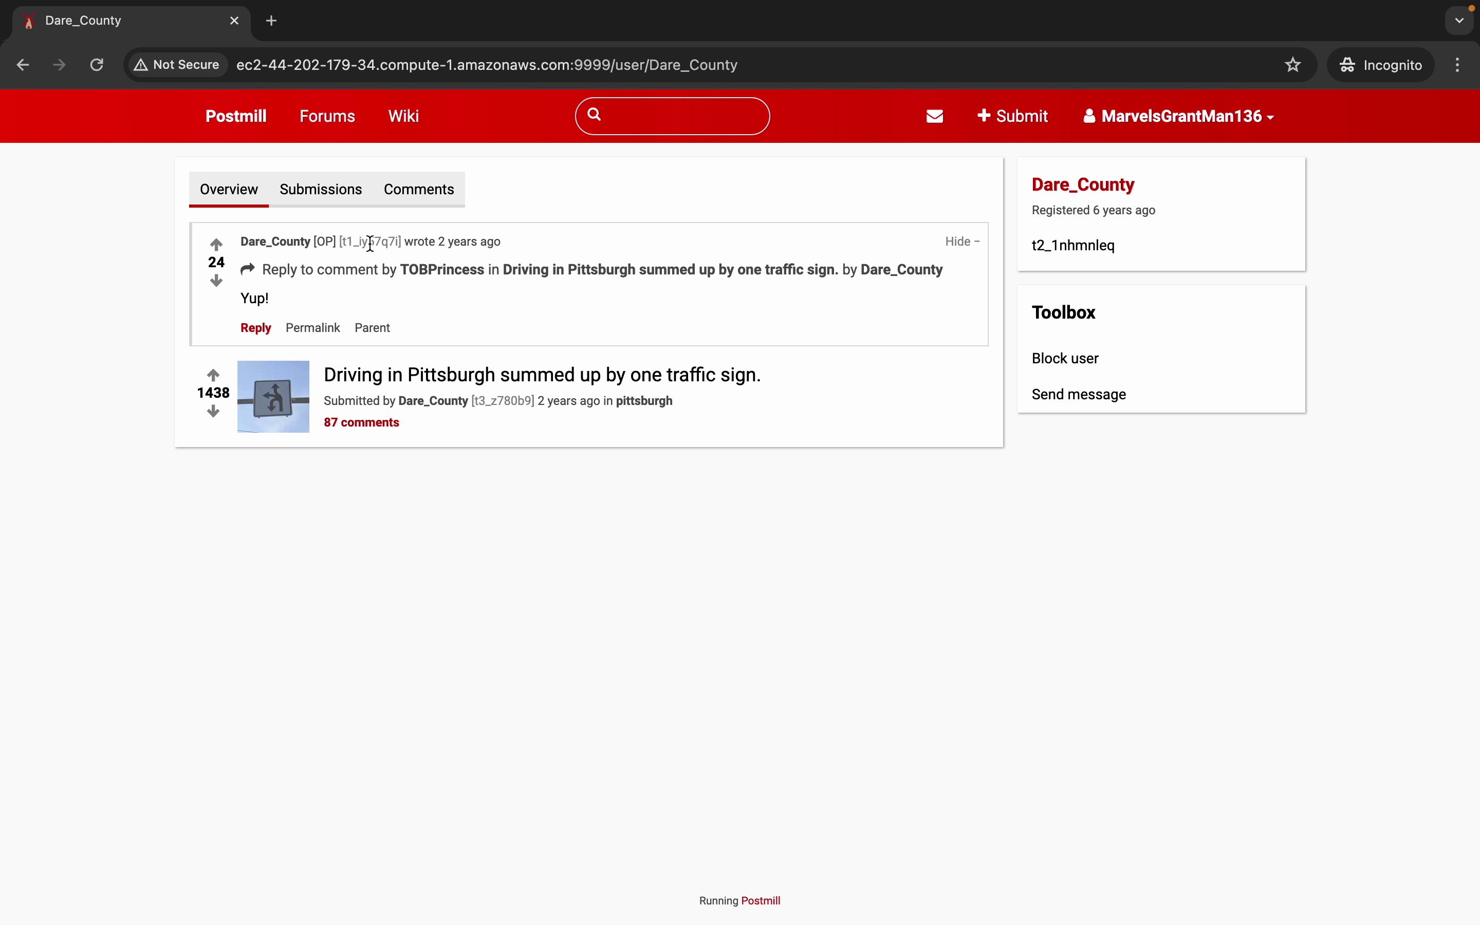
Task: Click Block user in Toolbox
Action: pos(1065,359)
